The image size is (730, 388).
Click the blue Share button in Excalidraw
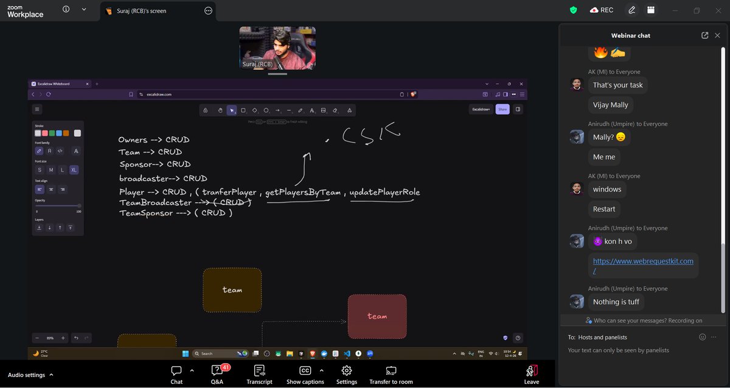[502, 109]
